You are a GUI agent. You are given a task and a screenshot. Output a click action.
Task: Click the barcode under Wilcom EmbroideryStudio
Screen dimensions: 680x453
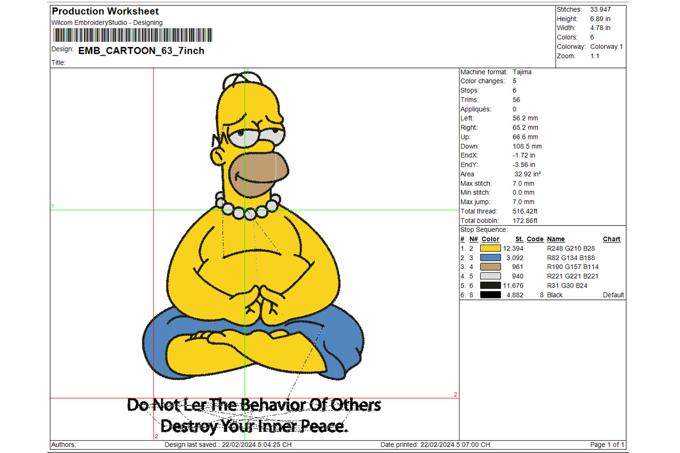coord(132,35)
